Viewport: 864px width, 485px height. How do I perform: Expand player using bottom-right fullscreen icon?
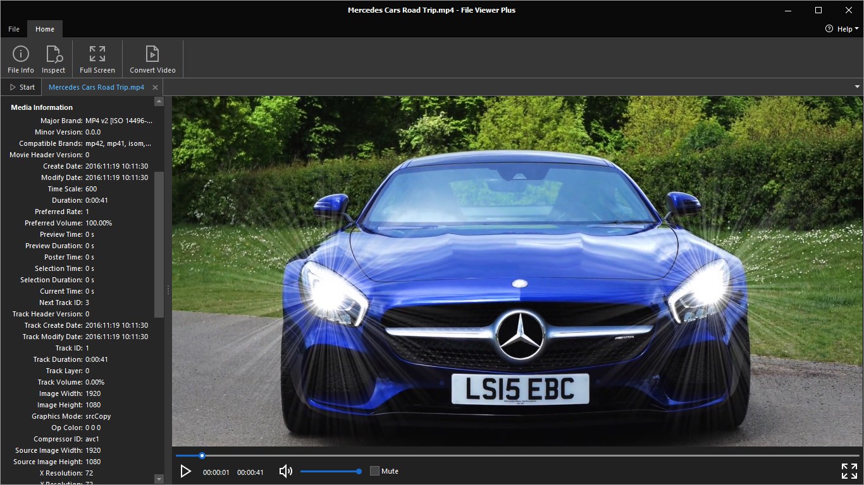849,471
